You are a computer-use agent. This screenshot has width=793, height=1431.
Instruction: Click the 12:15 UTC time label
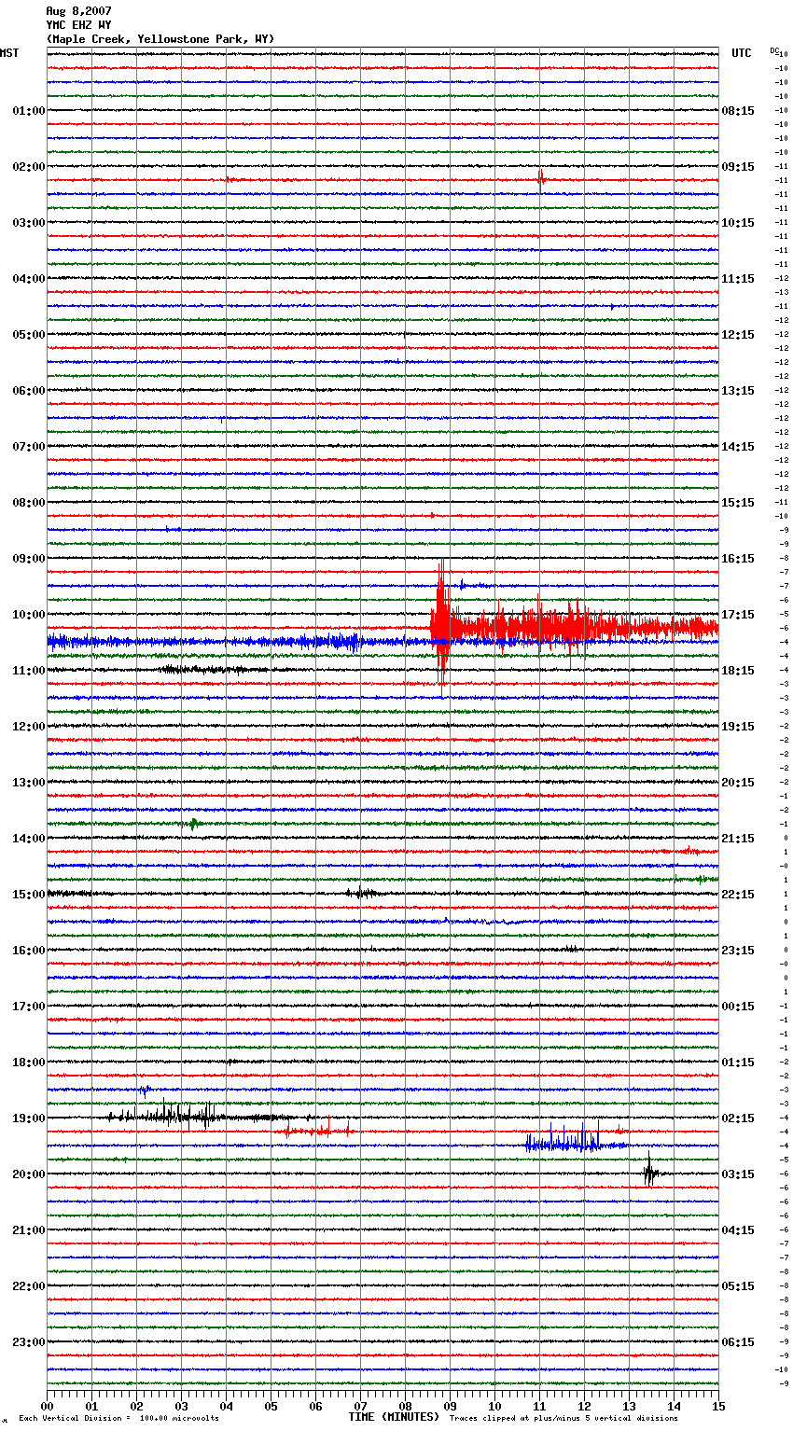[738, 335]
